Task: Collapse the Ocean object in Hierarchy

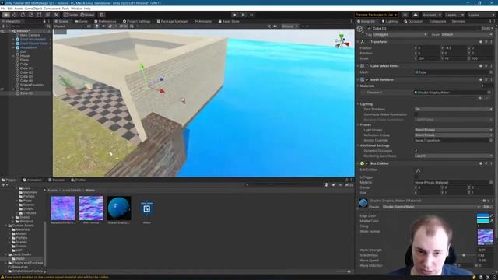Action: click(x=13, y=89)
